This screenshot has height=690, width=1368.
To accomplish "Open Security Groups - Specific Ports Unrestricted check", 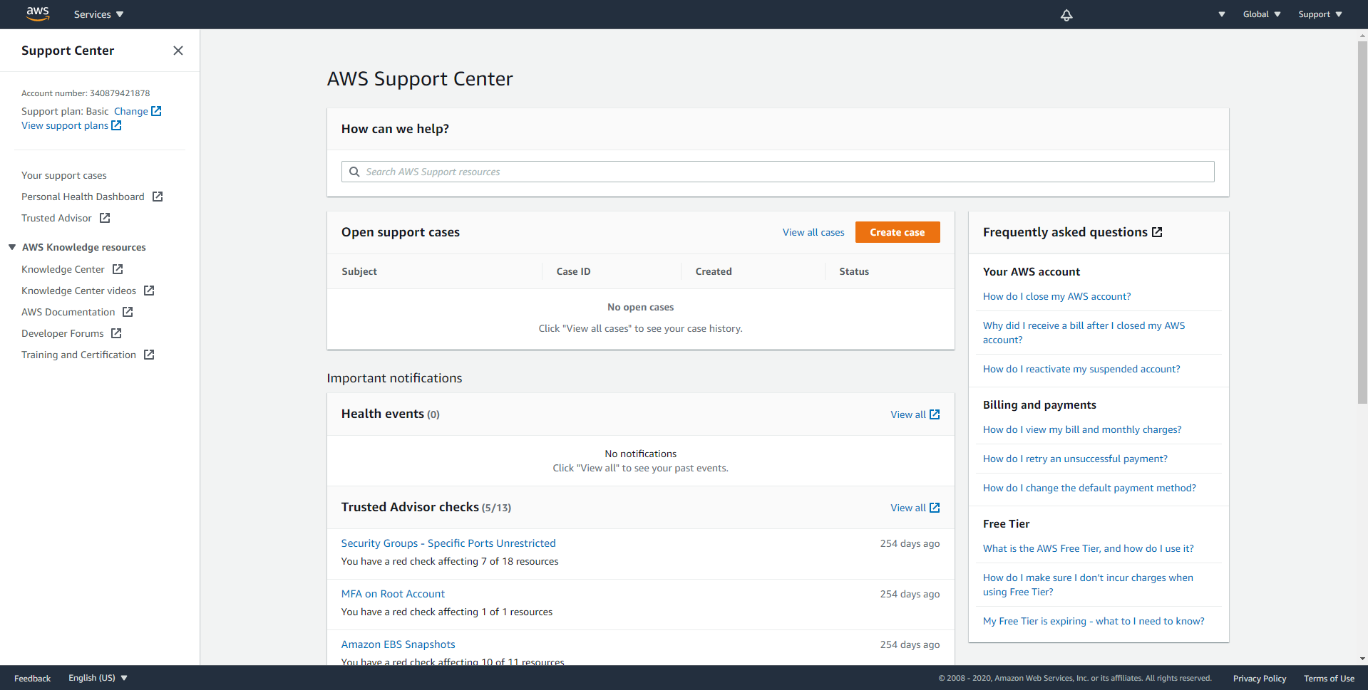I will point(448,543).
